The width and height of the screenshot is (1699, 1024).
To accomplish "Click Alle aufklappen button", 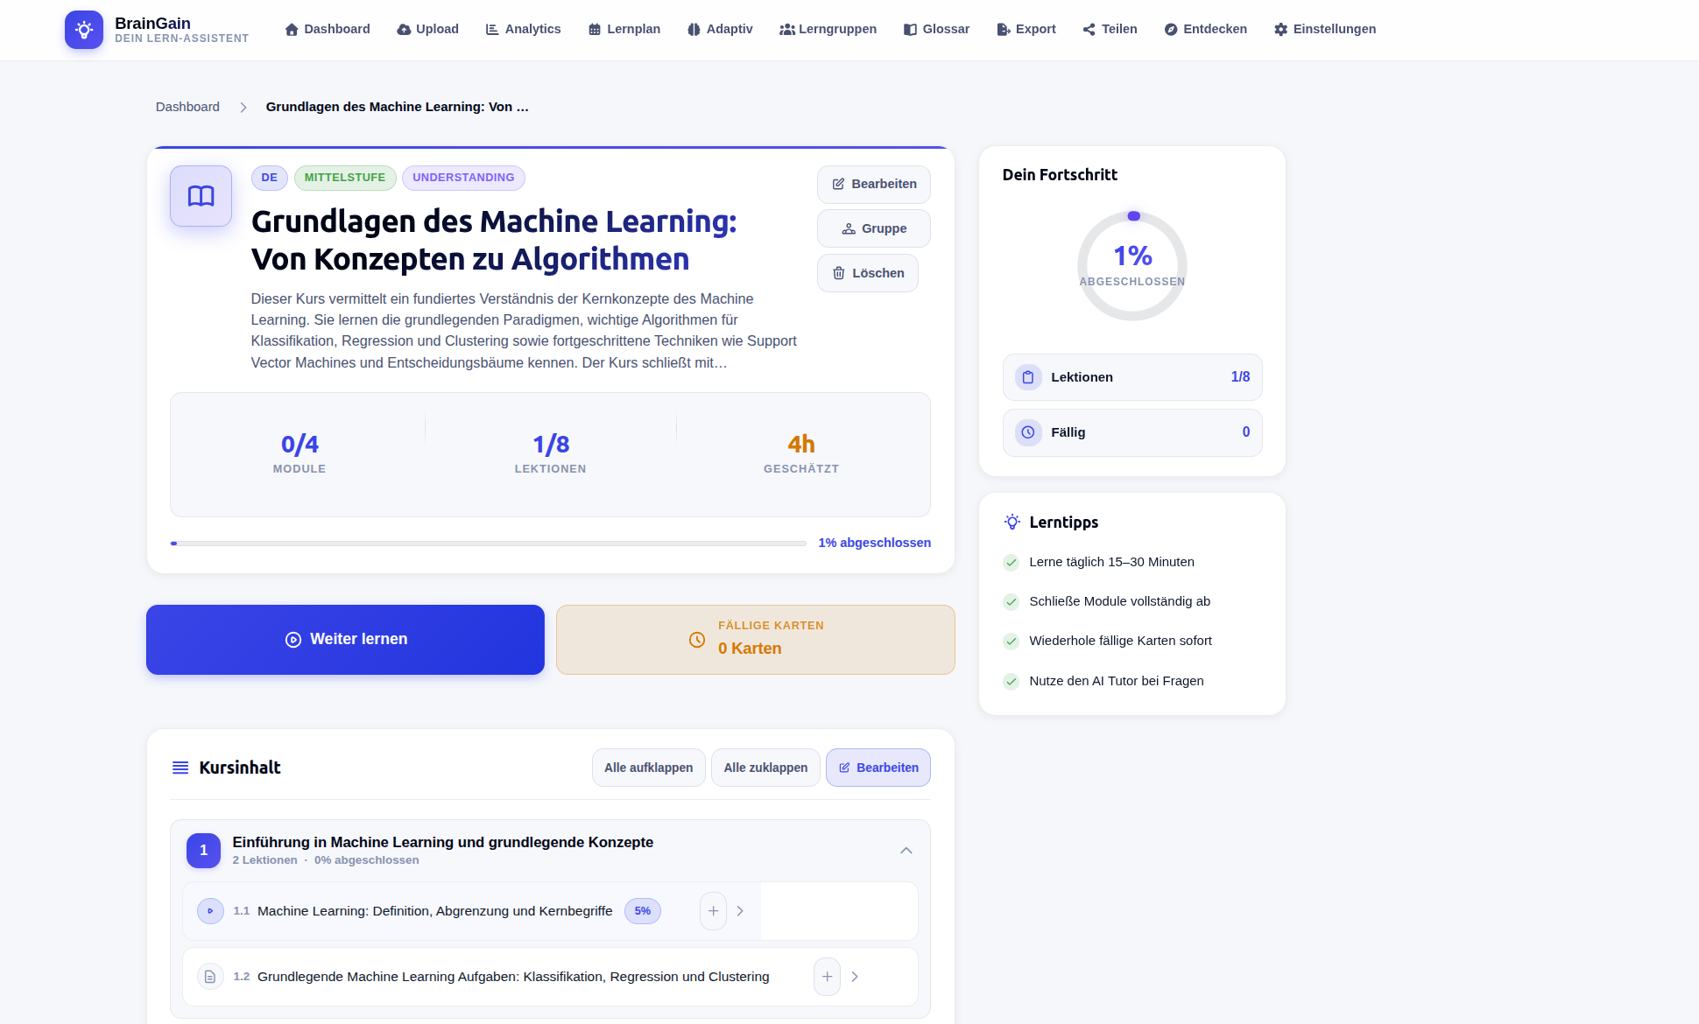I will tap(649, 768).
